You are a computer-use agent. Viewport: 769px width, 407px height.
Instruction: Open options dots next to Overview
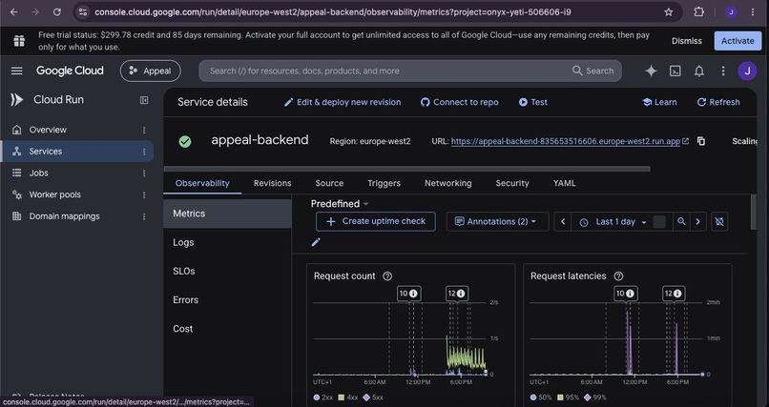[x=144, y=131]
